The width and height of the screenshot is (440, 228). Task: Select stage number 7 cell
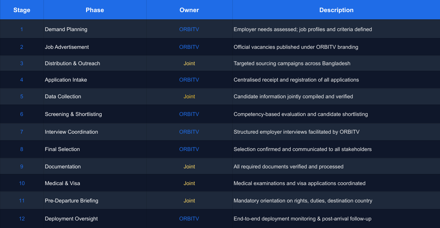(x=22, y=132)
